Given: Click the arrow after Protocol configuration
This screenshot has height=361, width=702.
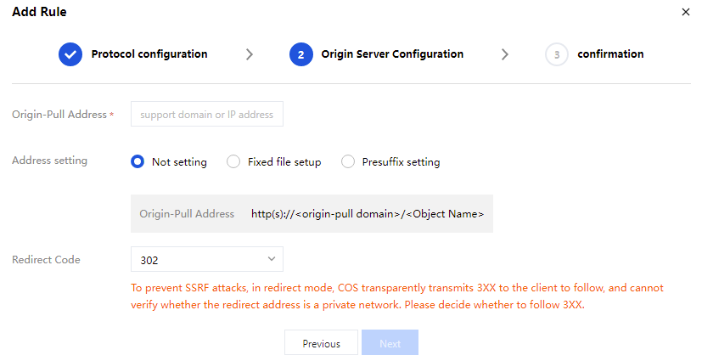Looking at the screenshot, I should pos(249,54).
